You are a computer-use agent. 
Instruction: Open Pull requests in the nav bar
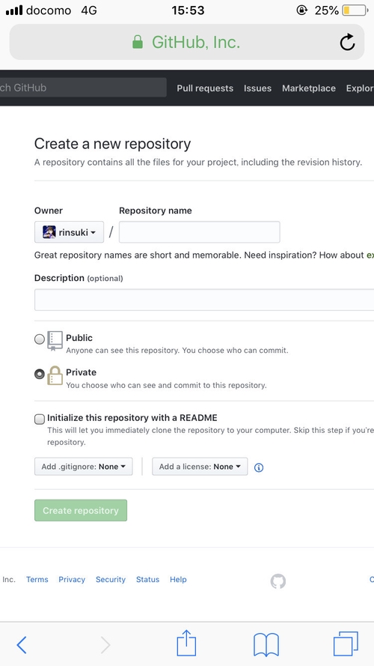[205, 88]
